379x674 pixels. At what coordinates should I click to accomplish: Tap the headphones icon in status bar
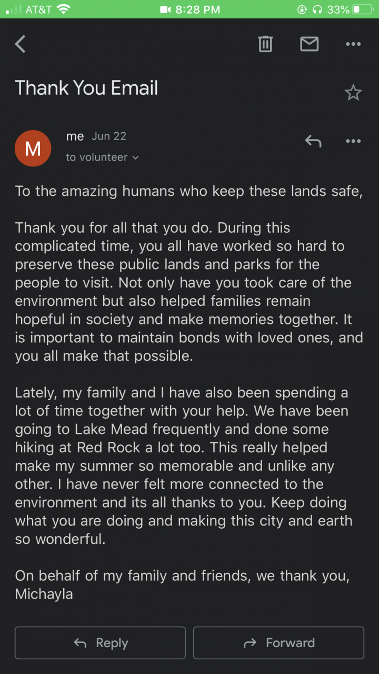pyautogui.click(x=317, y=9)
